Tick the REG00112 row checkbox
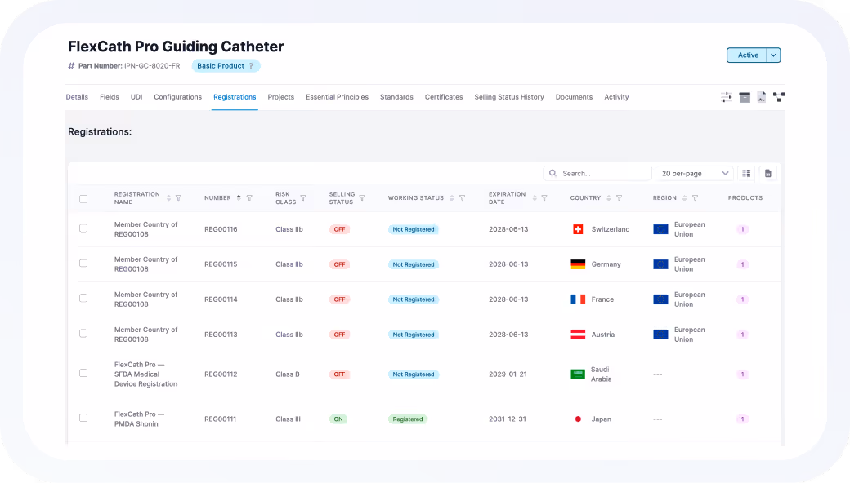The height and width of the screenshot is (483, 850). tap(83, 373)
